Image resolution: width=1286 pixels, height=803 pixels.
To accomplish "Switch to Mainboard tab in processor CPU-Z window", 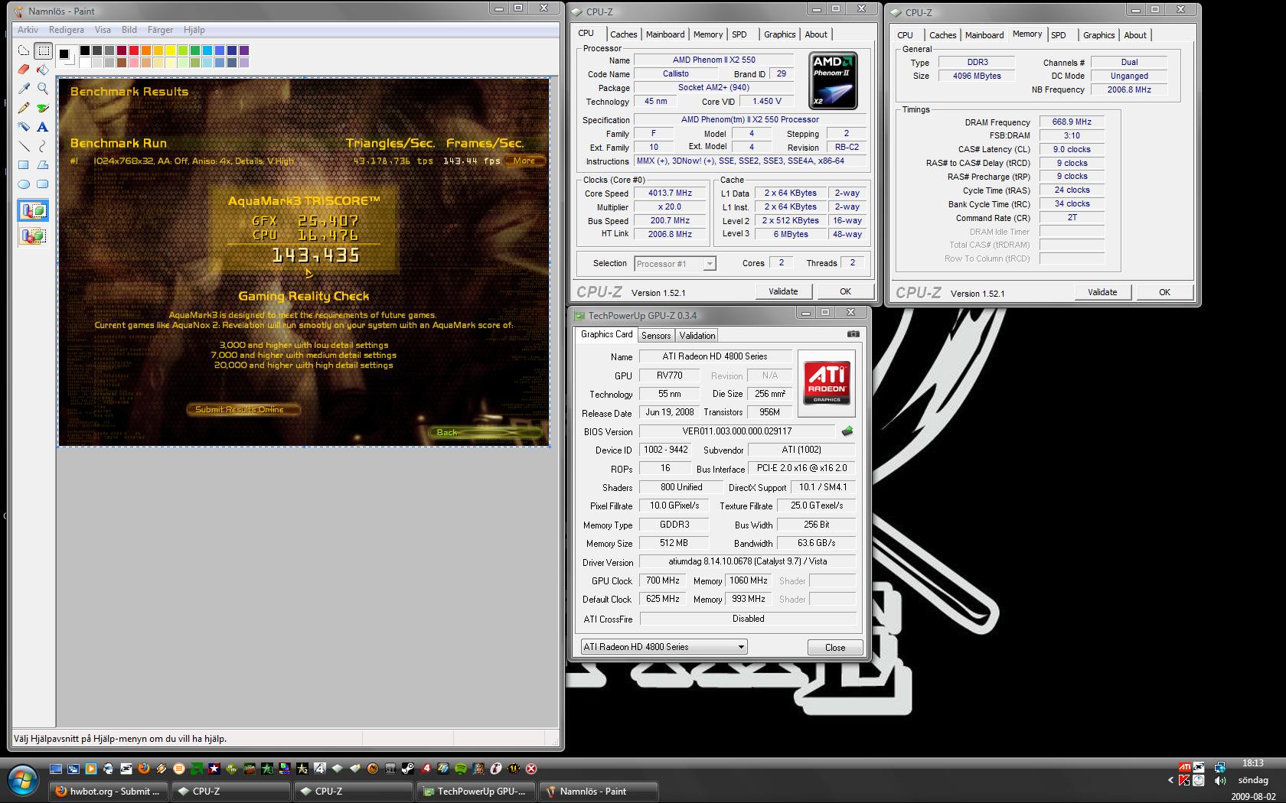I will pos(665,34).
